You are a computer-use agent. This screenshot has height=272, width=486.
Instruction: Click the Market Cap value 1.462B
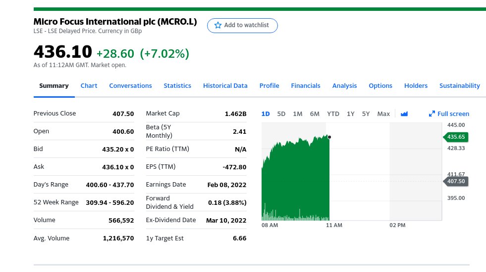point(235,114)
